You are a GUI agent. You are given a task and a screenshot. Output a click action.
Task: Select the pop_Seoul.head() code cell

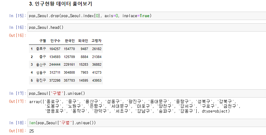click(147, 28)
